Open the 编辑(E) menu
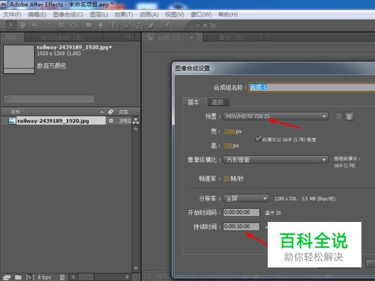375x281 pixels. coord(37,15)
